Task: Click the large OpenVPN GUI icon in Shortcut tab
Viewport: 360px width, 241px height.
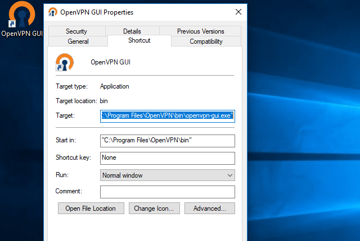Action: tap(65, 62)
